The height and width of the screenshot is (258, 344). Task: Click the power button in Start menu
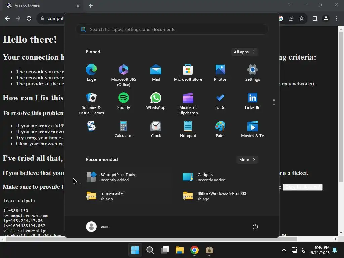255,227
